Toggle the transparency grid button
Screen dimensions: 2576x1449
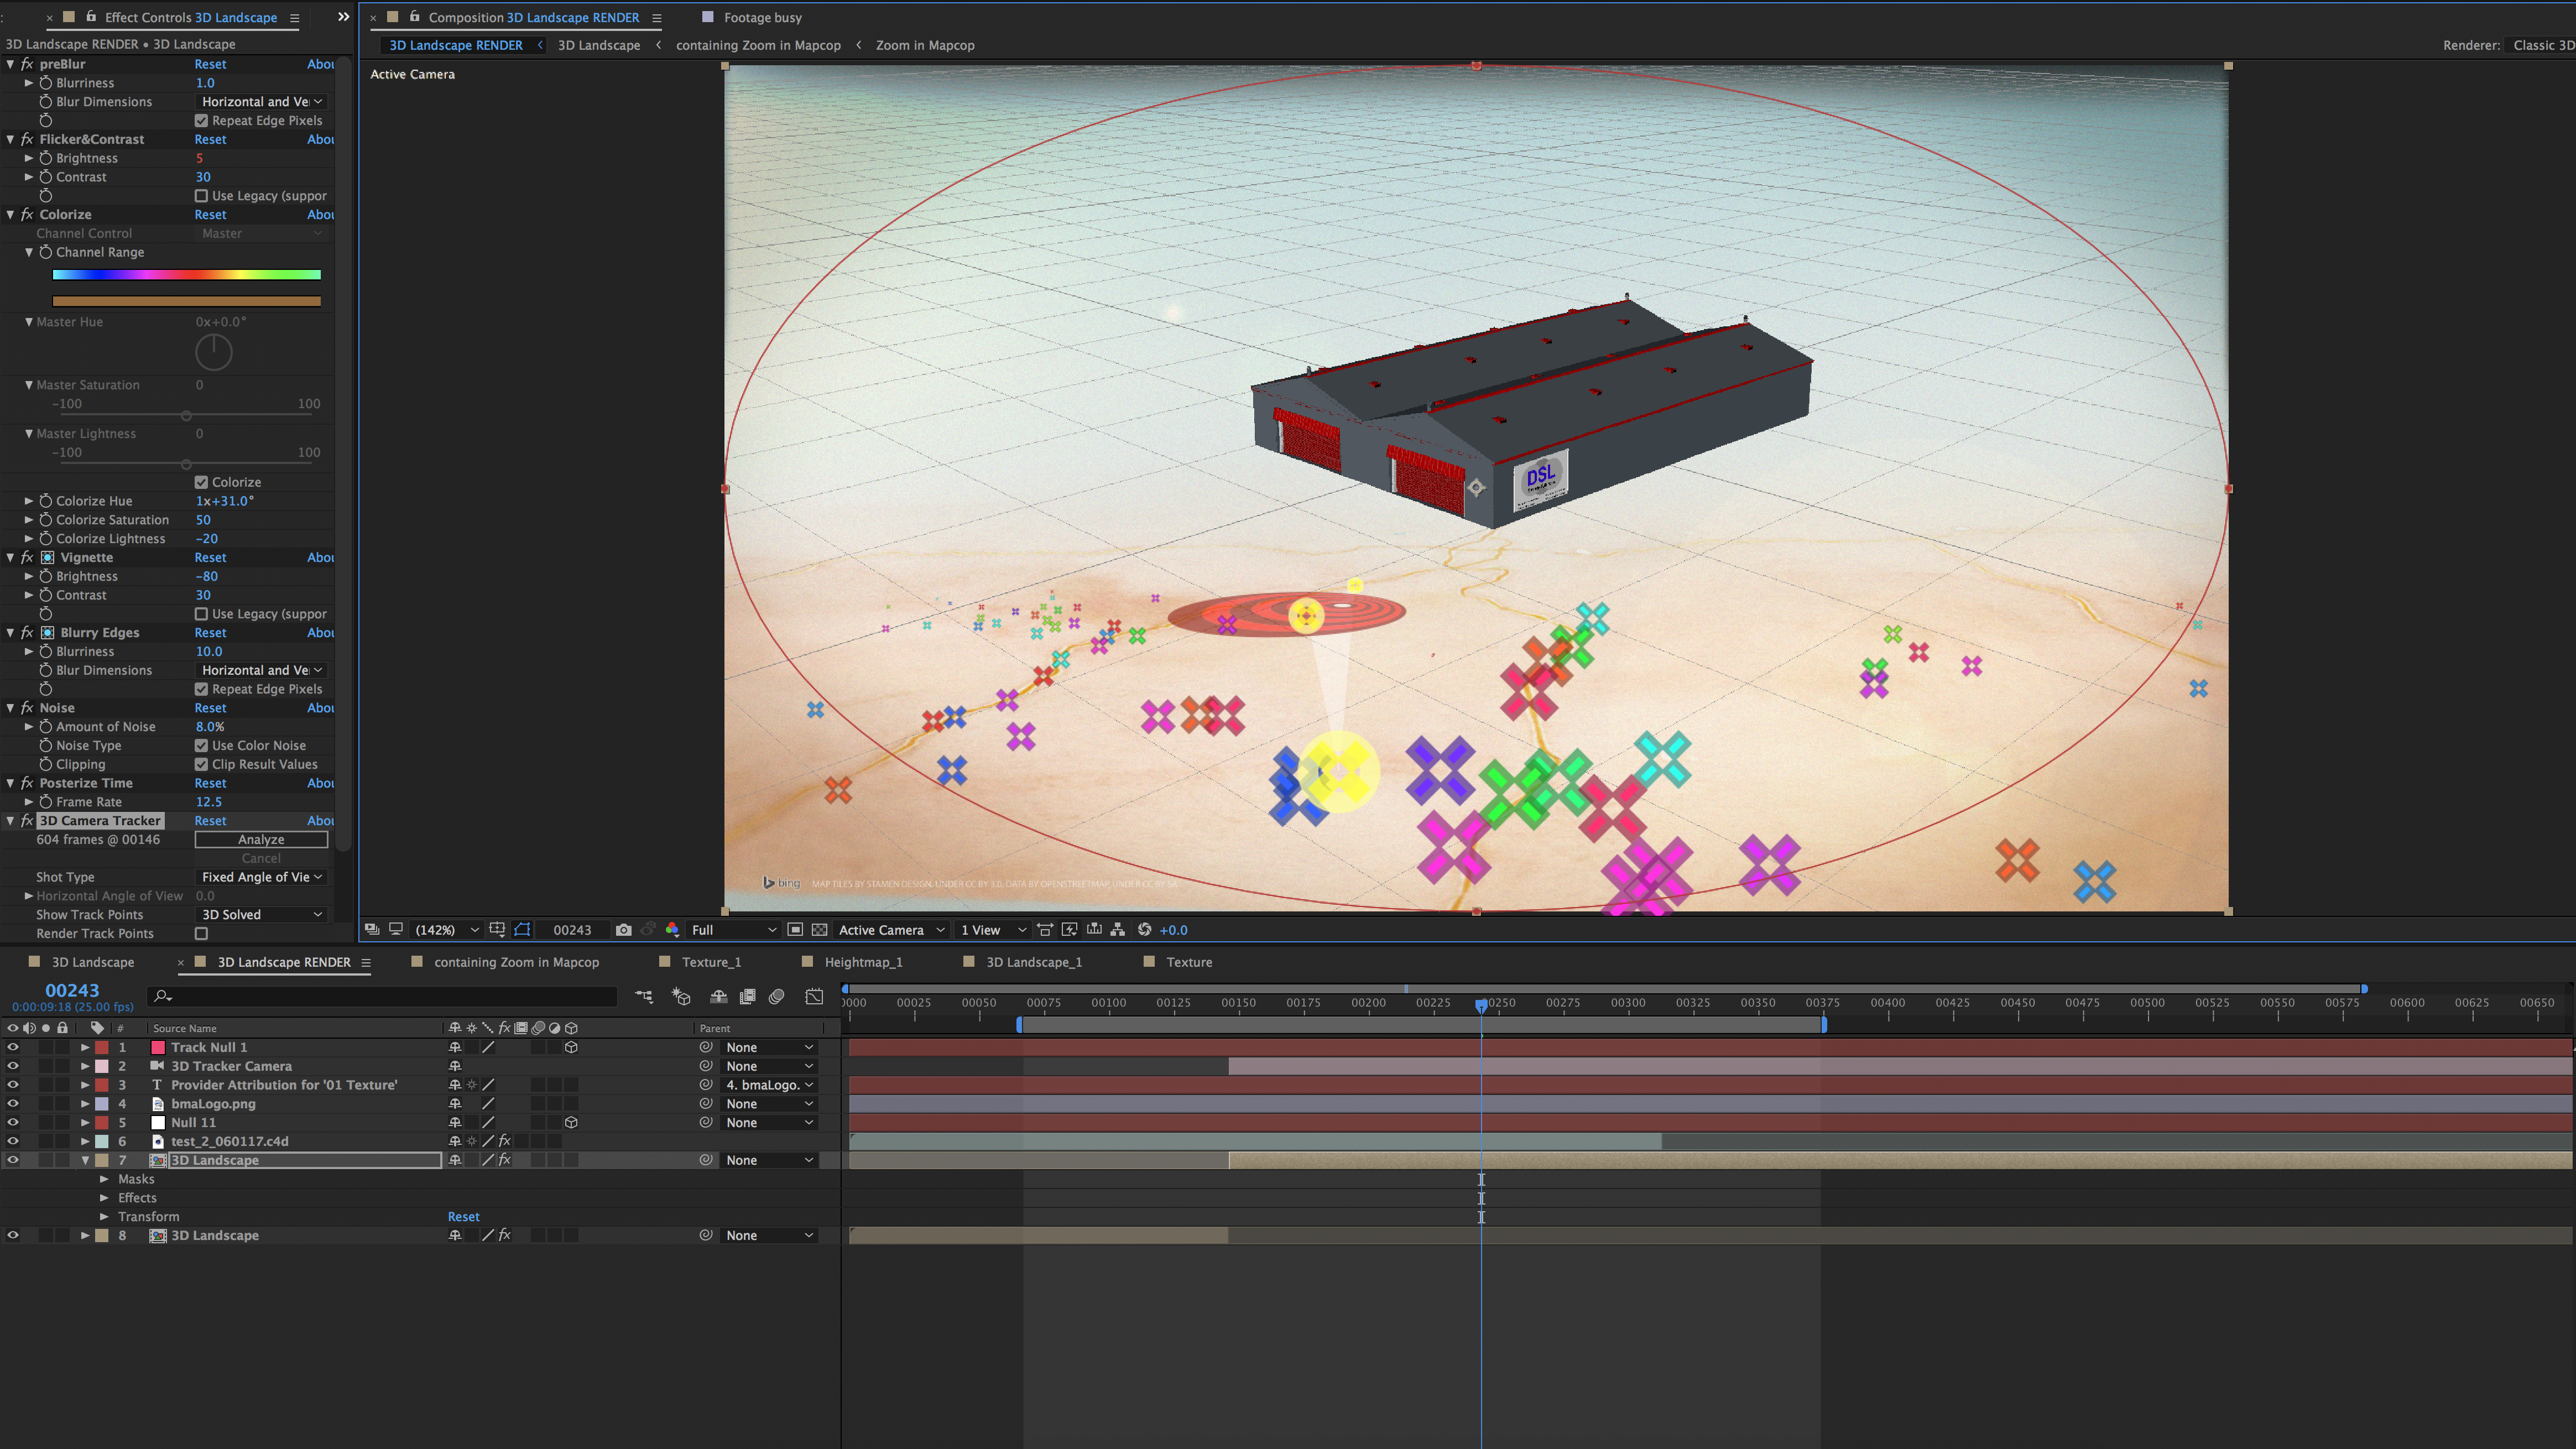(819, 930)
